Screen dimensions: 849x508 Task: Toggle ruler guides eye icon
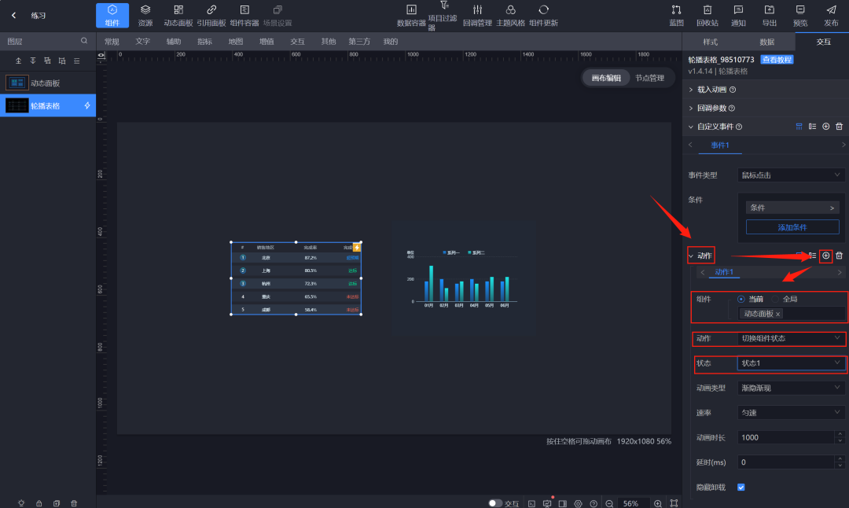point(101,56)
